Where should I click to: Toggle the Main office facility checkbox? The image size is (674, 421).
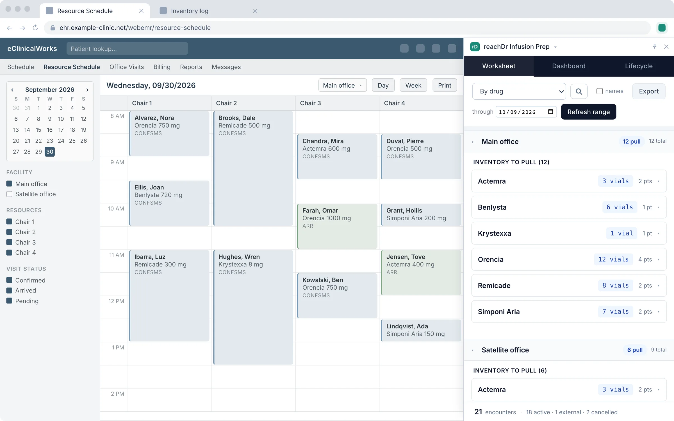point(9,184)
